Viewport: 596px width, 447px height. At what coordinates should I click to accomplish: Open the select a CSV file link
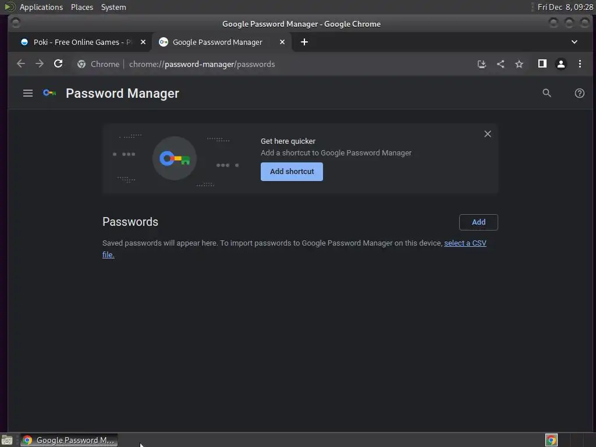[x=465, y=243]
